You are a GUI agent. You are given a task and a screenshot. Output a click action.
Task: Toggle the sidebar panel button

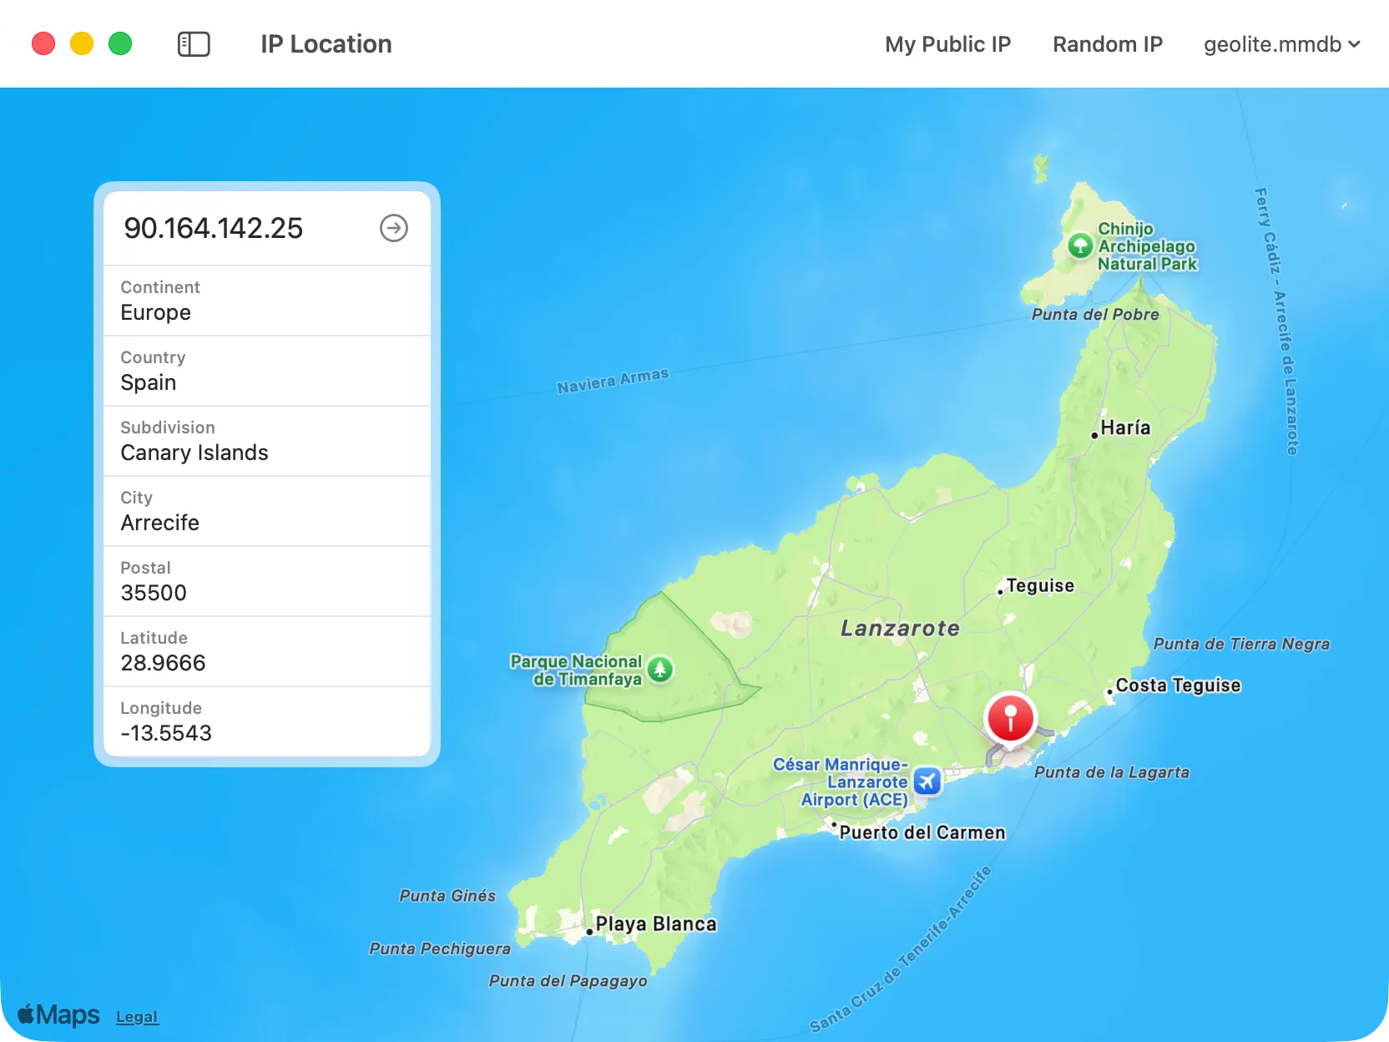194,44
